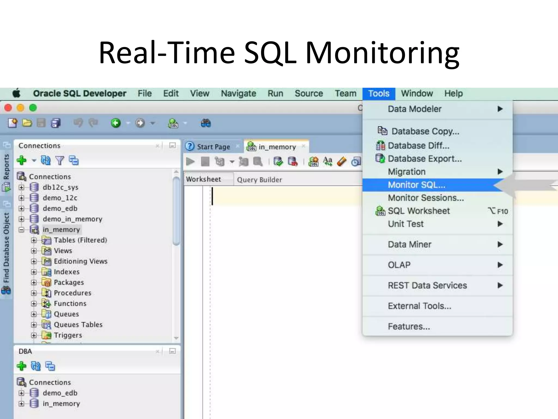The height and width of the screenshot is (419, 558).
Task: Choose Features... in Tools menu
Action: coord(437,327)
